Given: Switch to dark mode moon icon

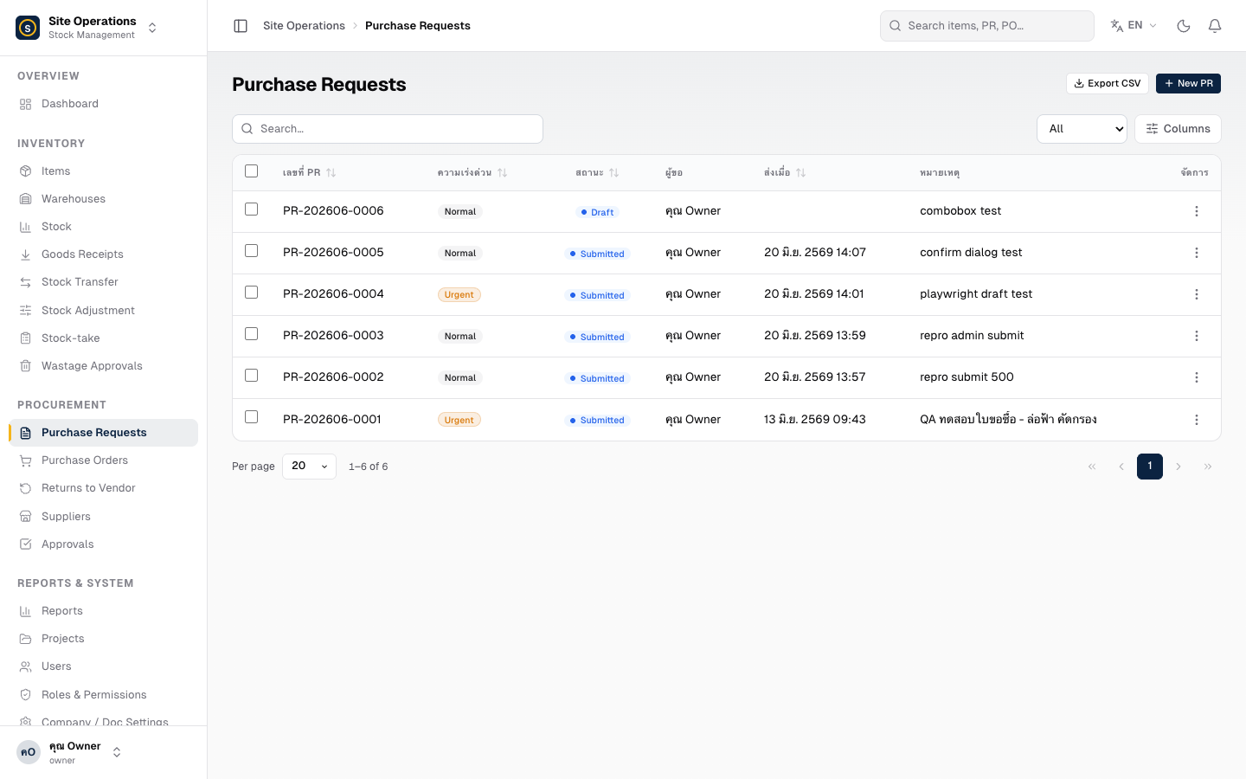Looking at the screenshot, I should pyautogui.click(x=1184, y=26).
